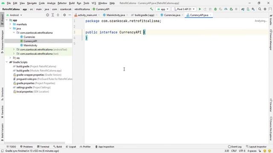
Task: Toggle the Structure tool window
Action: coord(2,94)
